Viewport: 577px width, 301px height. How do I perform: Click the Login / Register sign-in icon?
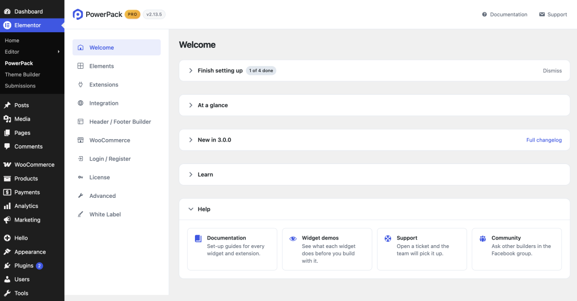[x=81, y=158]
